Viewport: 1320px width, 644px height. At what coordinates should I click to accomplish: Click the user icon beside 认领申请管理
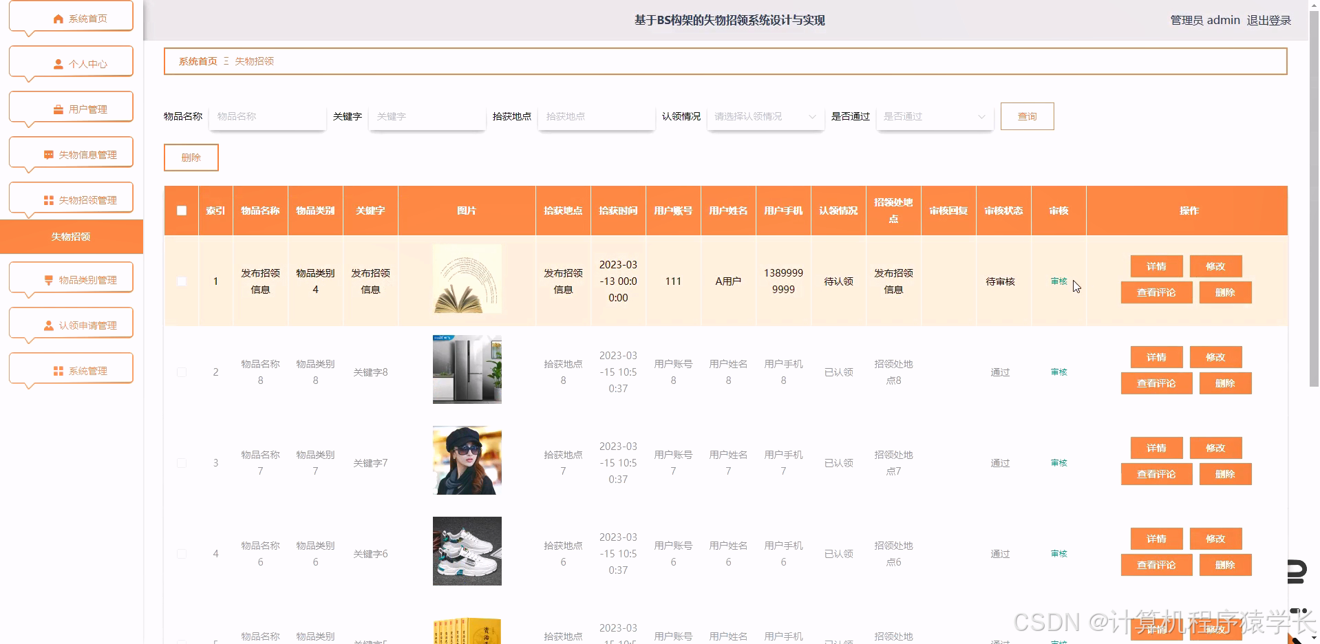click(x=49, y=326)
